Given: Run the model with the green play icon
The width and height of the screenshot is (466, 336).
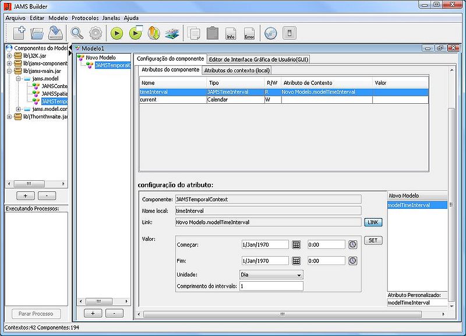Looking at the screenshot, I should (x=116, y=33).
